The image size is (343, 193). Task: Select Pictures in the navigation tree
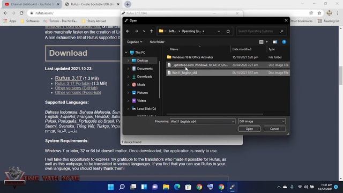(x=143, y=93)
